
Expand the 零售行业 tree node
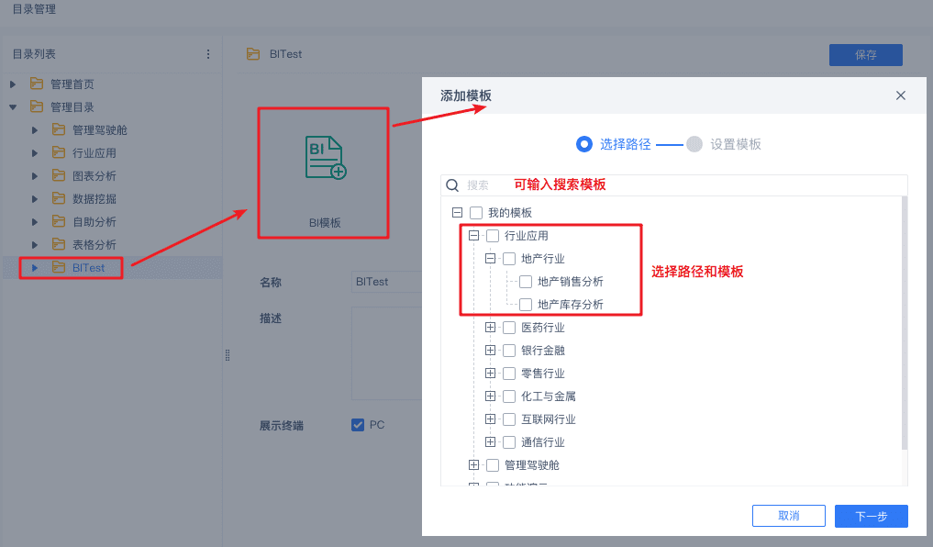pos(490,374)
